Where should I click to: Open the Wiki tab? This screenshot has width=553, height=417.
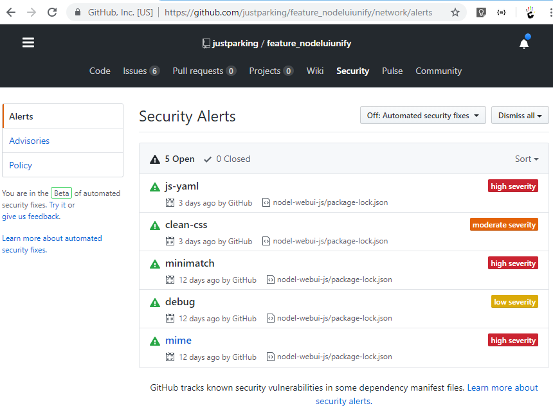pyautogui.click(x=315, y=71)
